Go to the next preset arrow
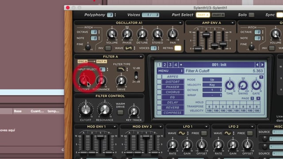Image resolution: width=283 pixels, height=159 pixels. tap(262, 64)
